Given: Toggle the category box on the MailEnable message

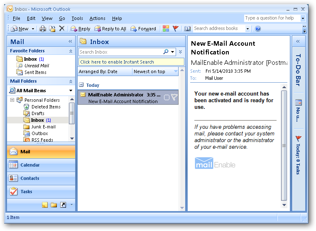Looking at the screenshot, I should pyautogui.click(x=167, y=98).
